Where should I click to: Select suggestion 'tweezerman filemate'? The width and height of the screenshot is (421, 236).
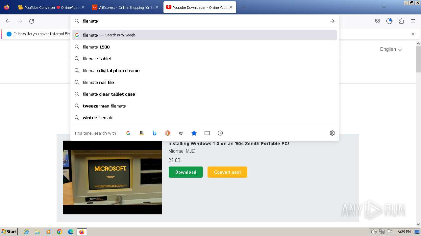pyautogui.click(x=205, y=106)
